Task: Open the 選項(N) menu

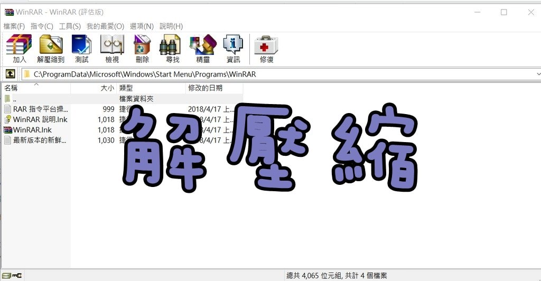Action: (x=142, y=26)
